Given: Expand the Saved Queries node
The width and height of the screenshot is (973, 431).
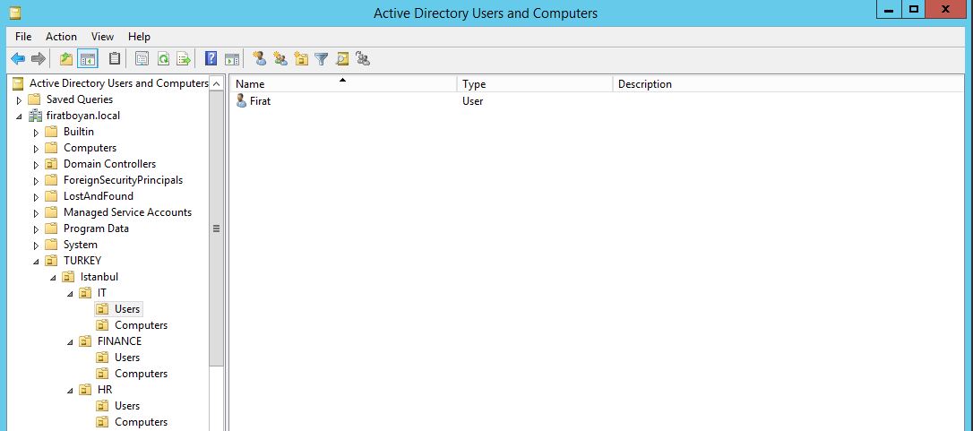Looking at the screenshot, I should 19,100.
